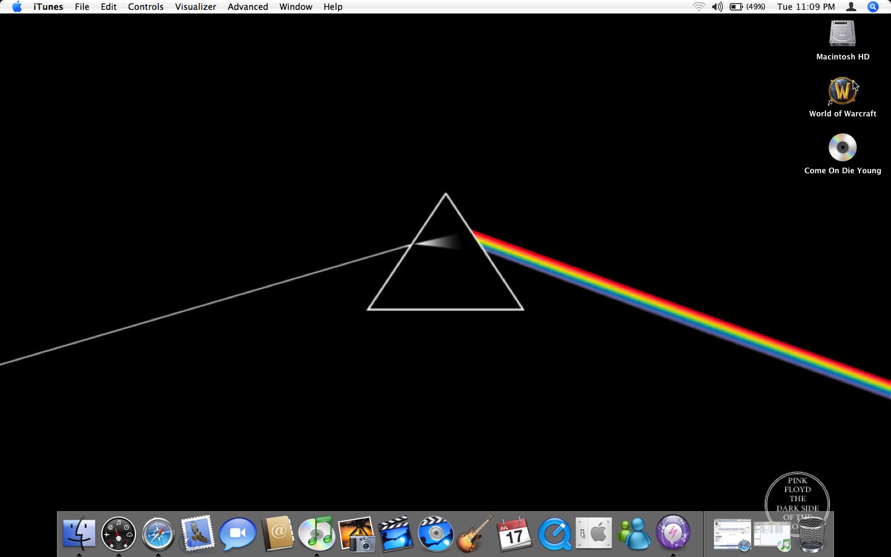Select the World of Warcraft desktop shortcut
Screen dimensions: 891x557
[x=843, y=97]
